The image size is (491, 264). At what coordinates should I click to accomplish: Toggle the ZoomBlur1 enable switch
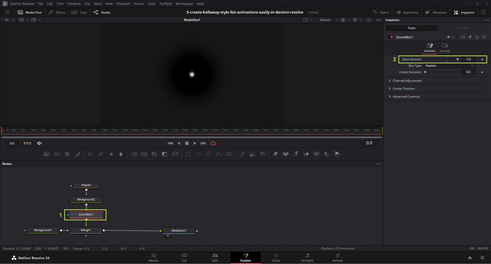coord(390,37)
